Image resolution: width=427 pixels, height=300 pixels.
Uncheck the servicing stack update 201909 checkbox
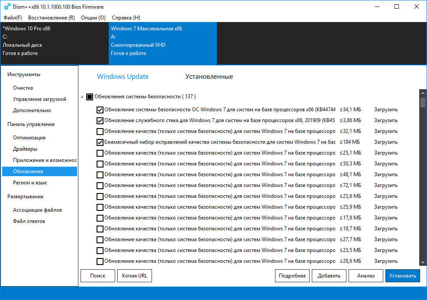pyautogui.click(x=100, y=121)
